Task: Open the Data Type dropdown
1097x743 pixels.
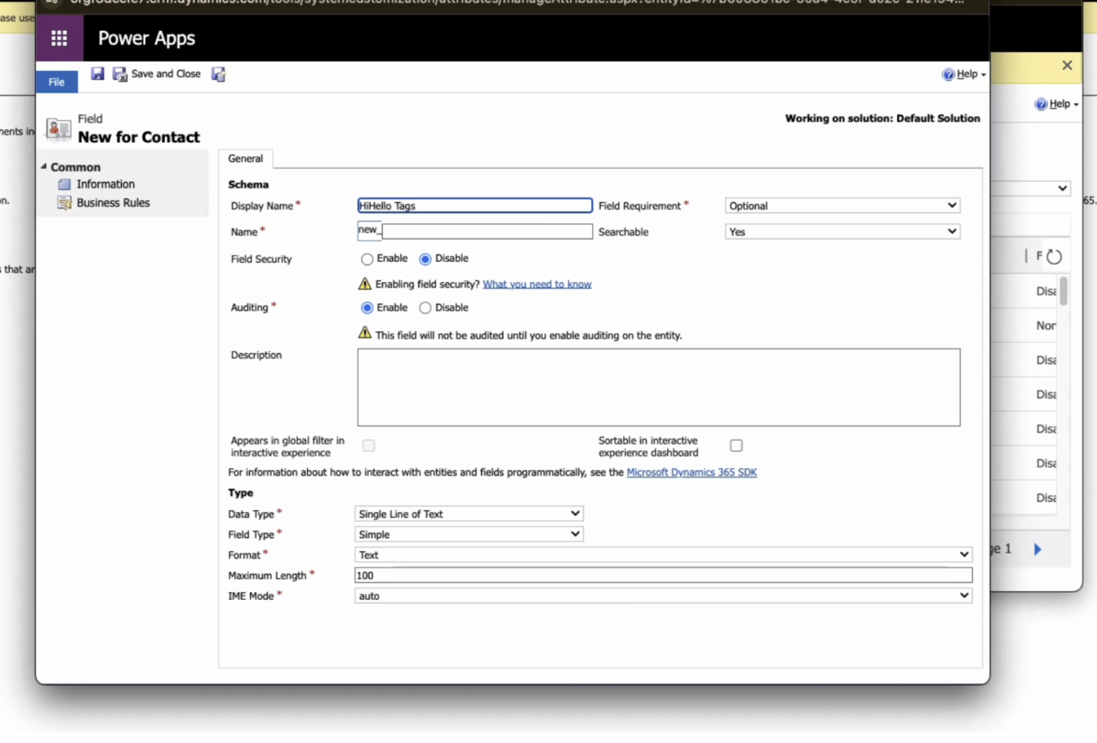Action: [469, 514]
